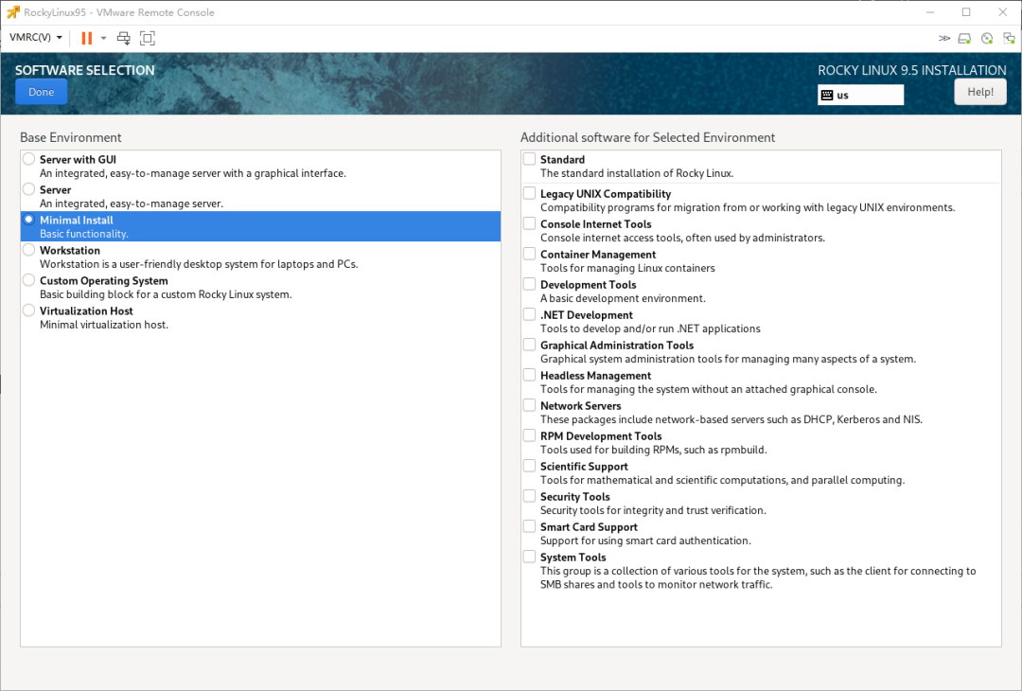Click 'ROCKY LINUX 9.5 INSTALLATION' title text

click(x=912, y=70)
